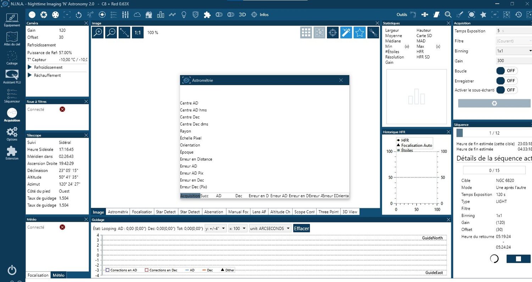Zoom in on the image
Viewport: 532px width, 282px height.
[98, 32]
